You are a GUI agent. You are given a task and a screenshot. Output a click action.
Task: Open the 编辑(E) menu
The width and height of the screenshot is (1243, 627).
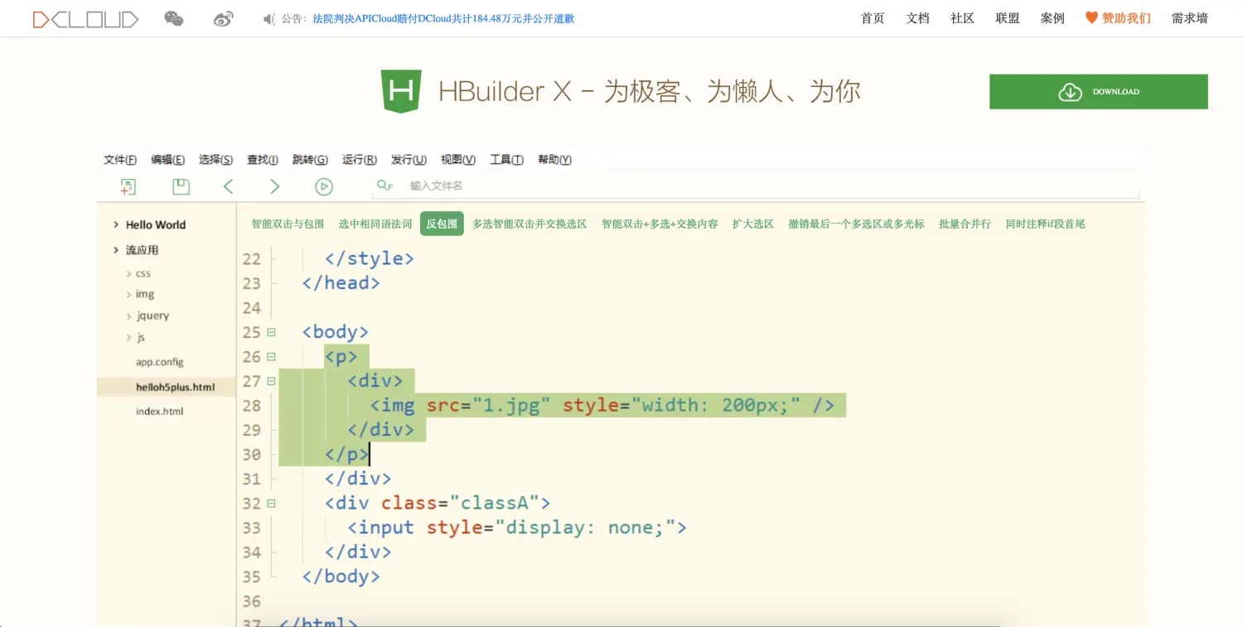(167, 160)
